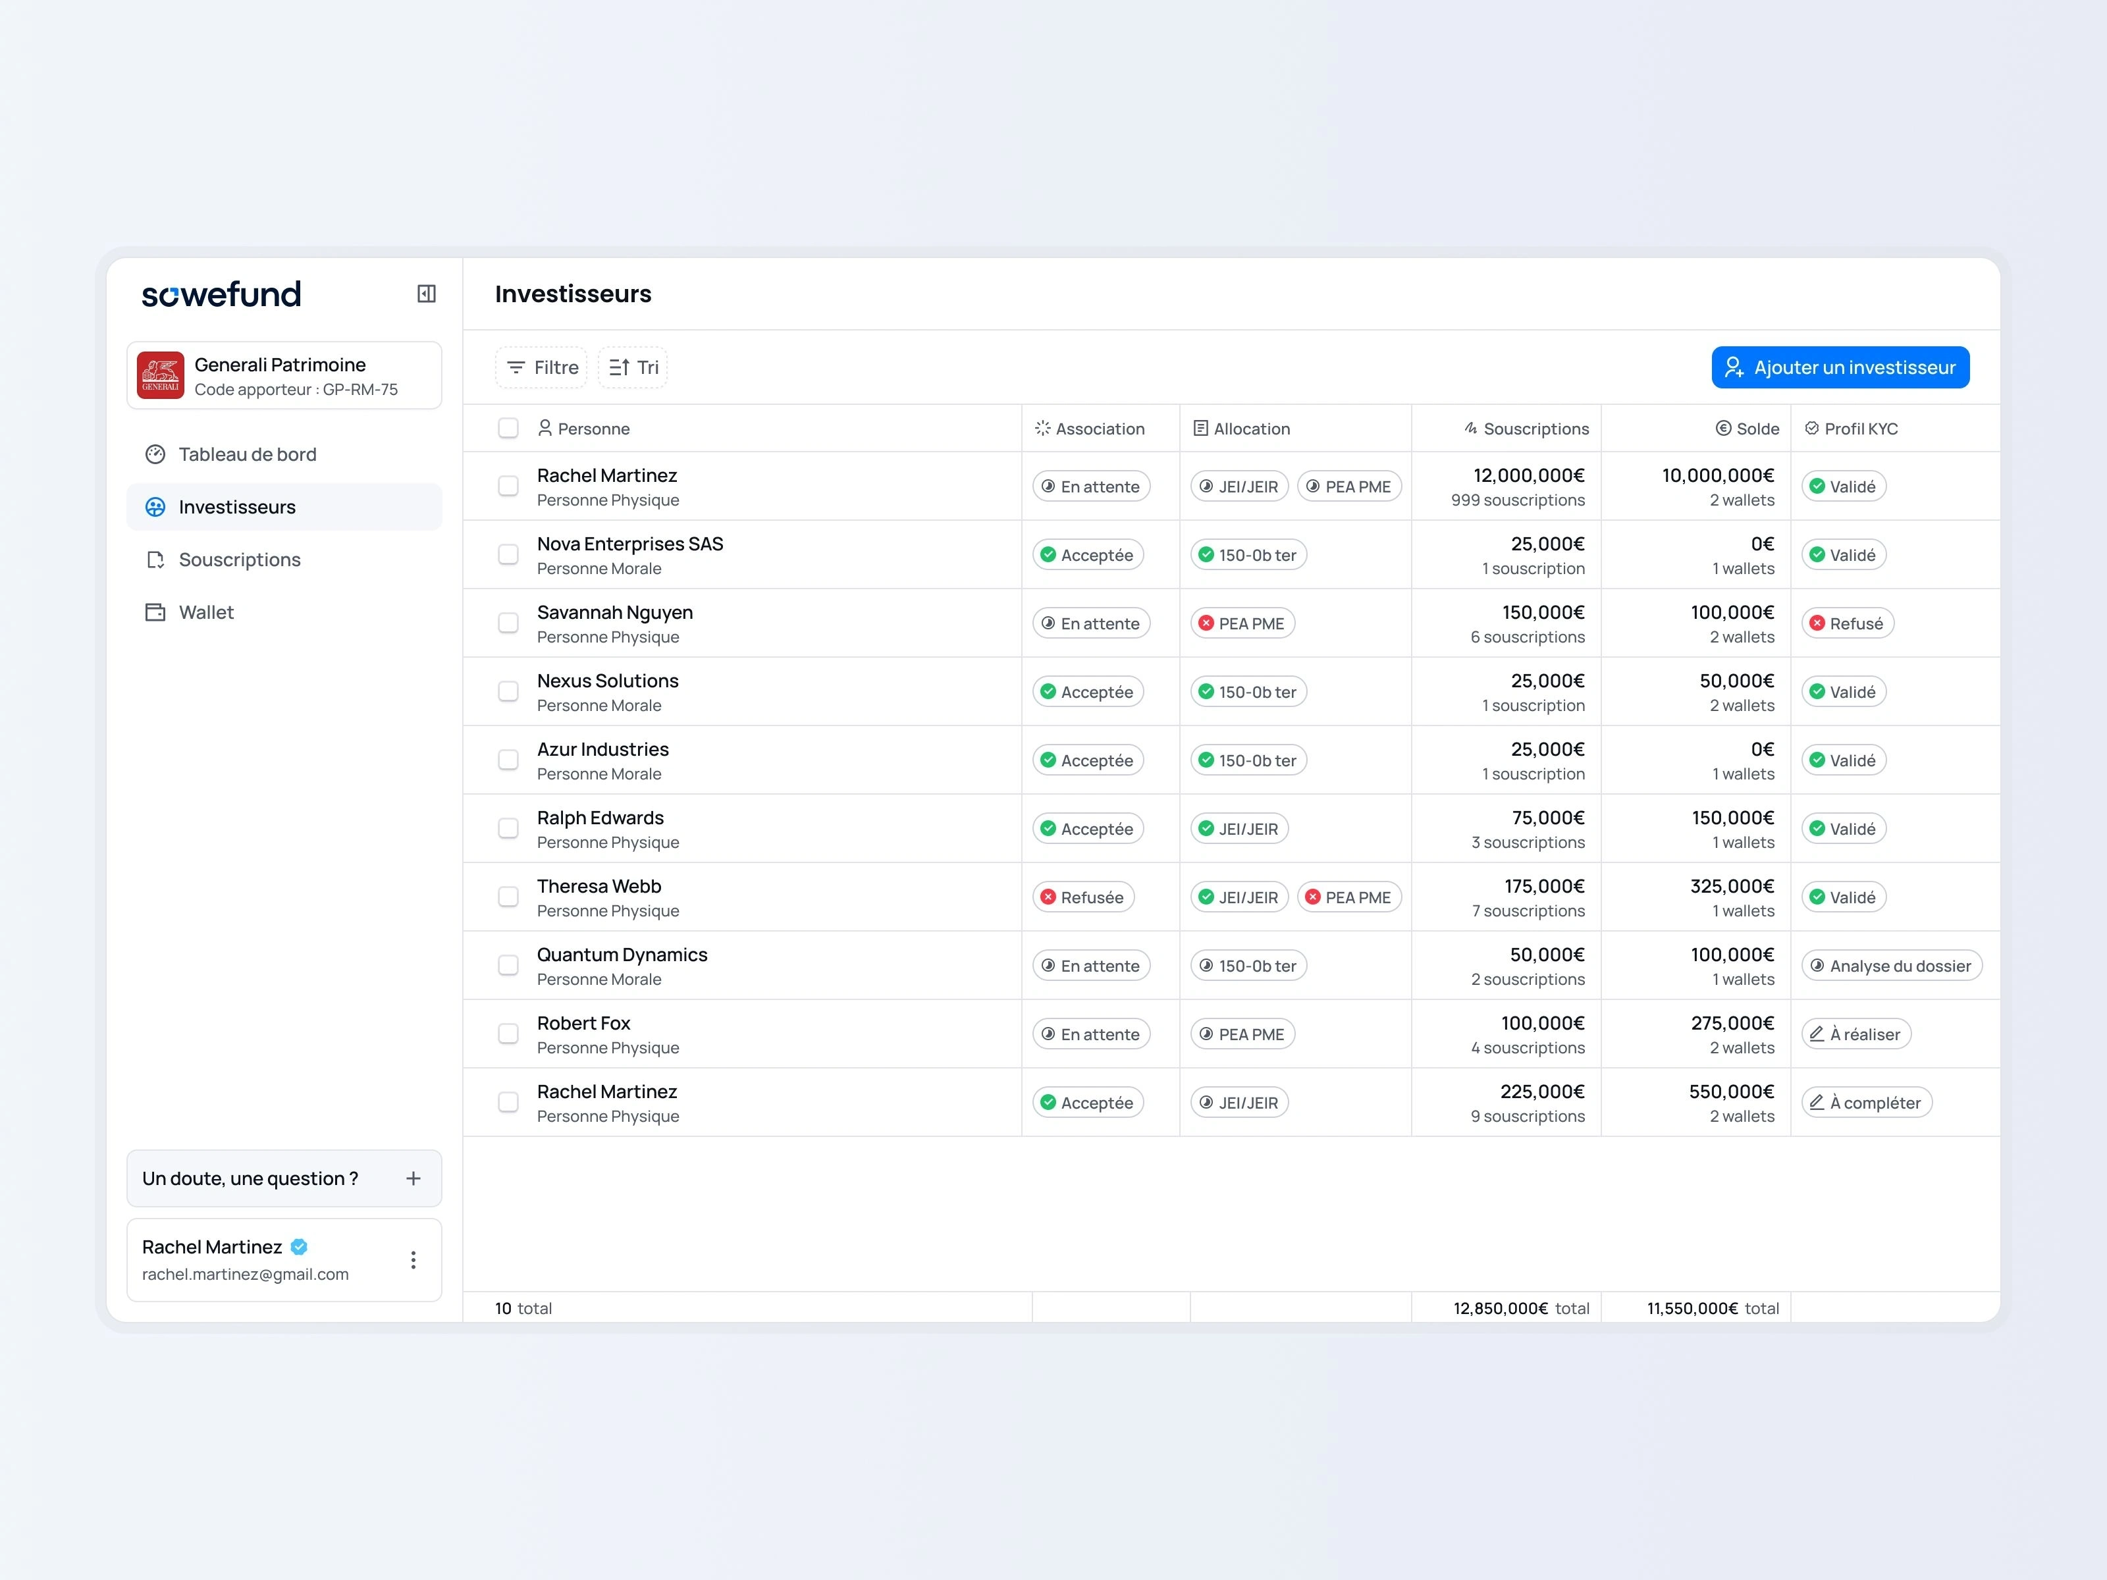Screen dimensions: 2107x1580
Task: Collapse the sidebar panel icon
Action: coord(426,294)
